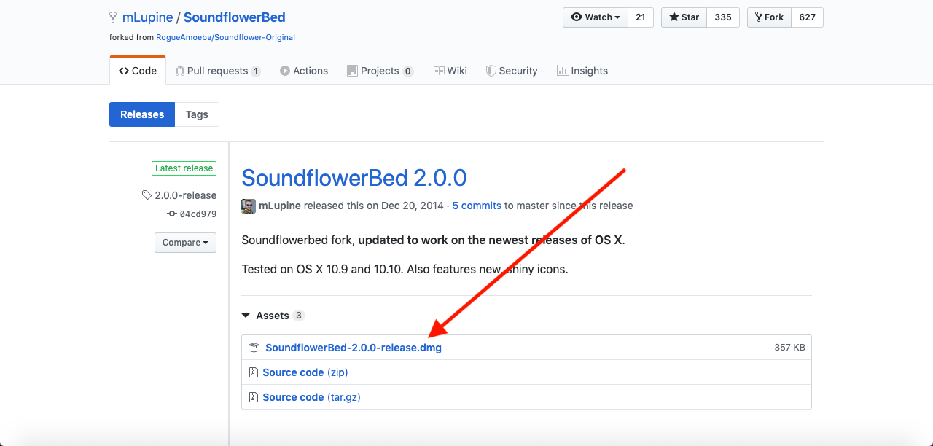
Task: Click the zip file icon for Source code (zip)
Action: (254, 372)
